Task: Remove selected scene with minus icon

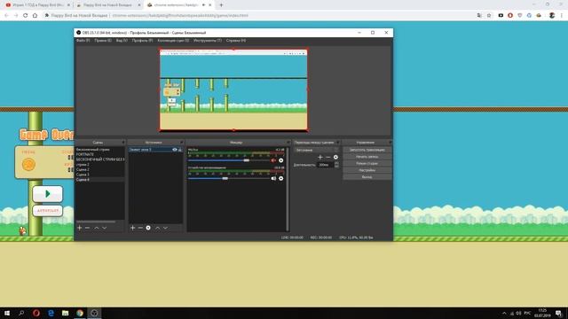Action: click(x=87, y=228)
